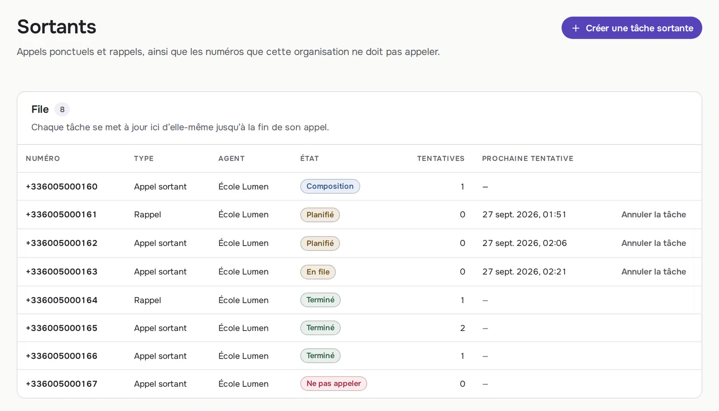Click the File section heading

[x=40, y=109]
